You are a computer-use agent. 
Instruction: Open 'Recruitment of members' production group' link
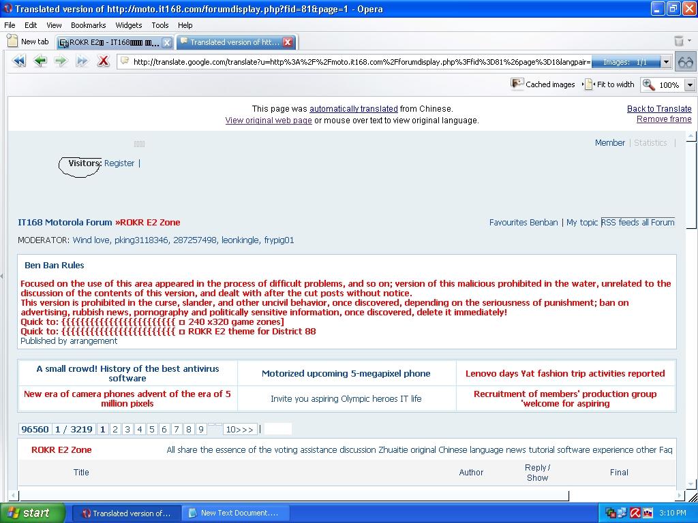(565, 398)
